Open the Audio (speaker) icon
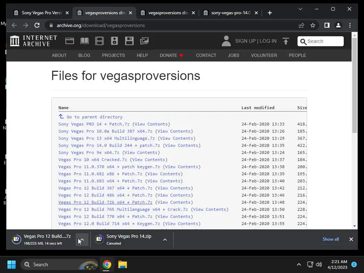Viewport: 364px width, 273px height. click(114, 41)
